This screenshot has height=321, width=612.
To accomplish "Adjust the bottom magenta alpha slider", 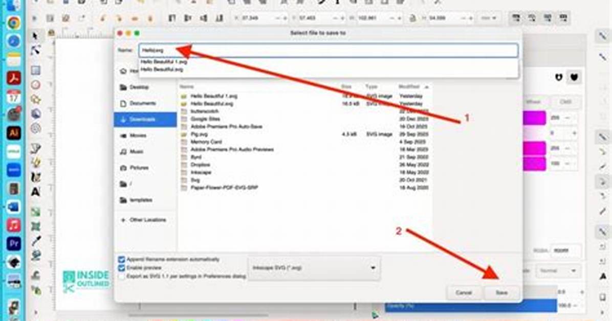I will (534, 164).
